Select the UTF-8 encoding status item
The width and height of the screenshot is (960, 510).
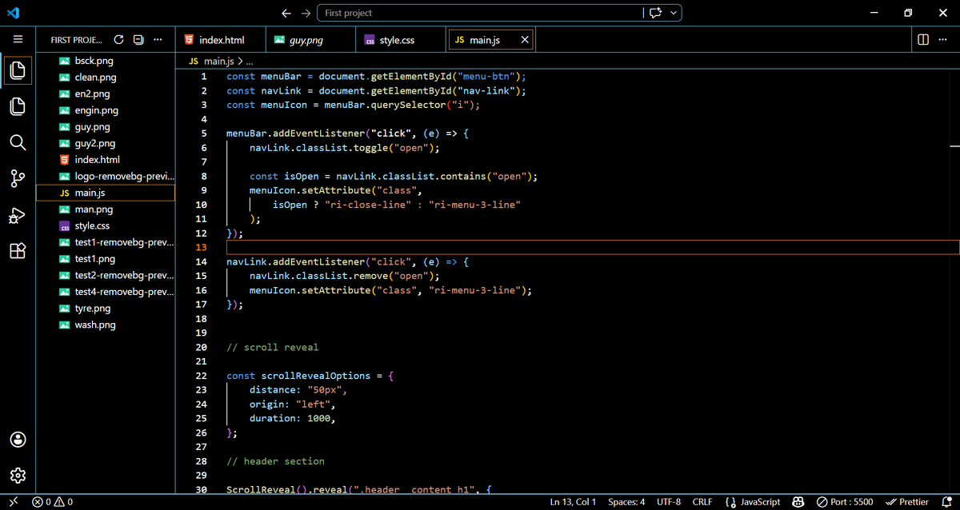669,502
